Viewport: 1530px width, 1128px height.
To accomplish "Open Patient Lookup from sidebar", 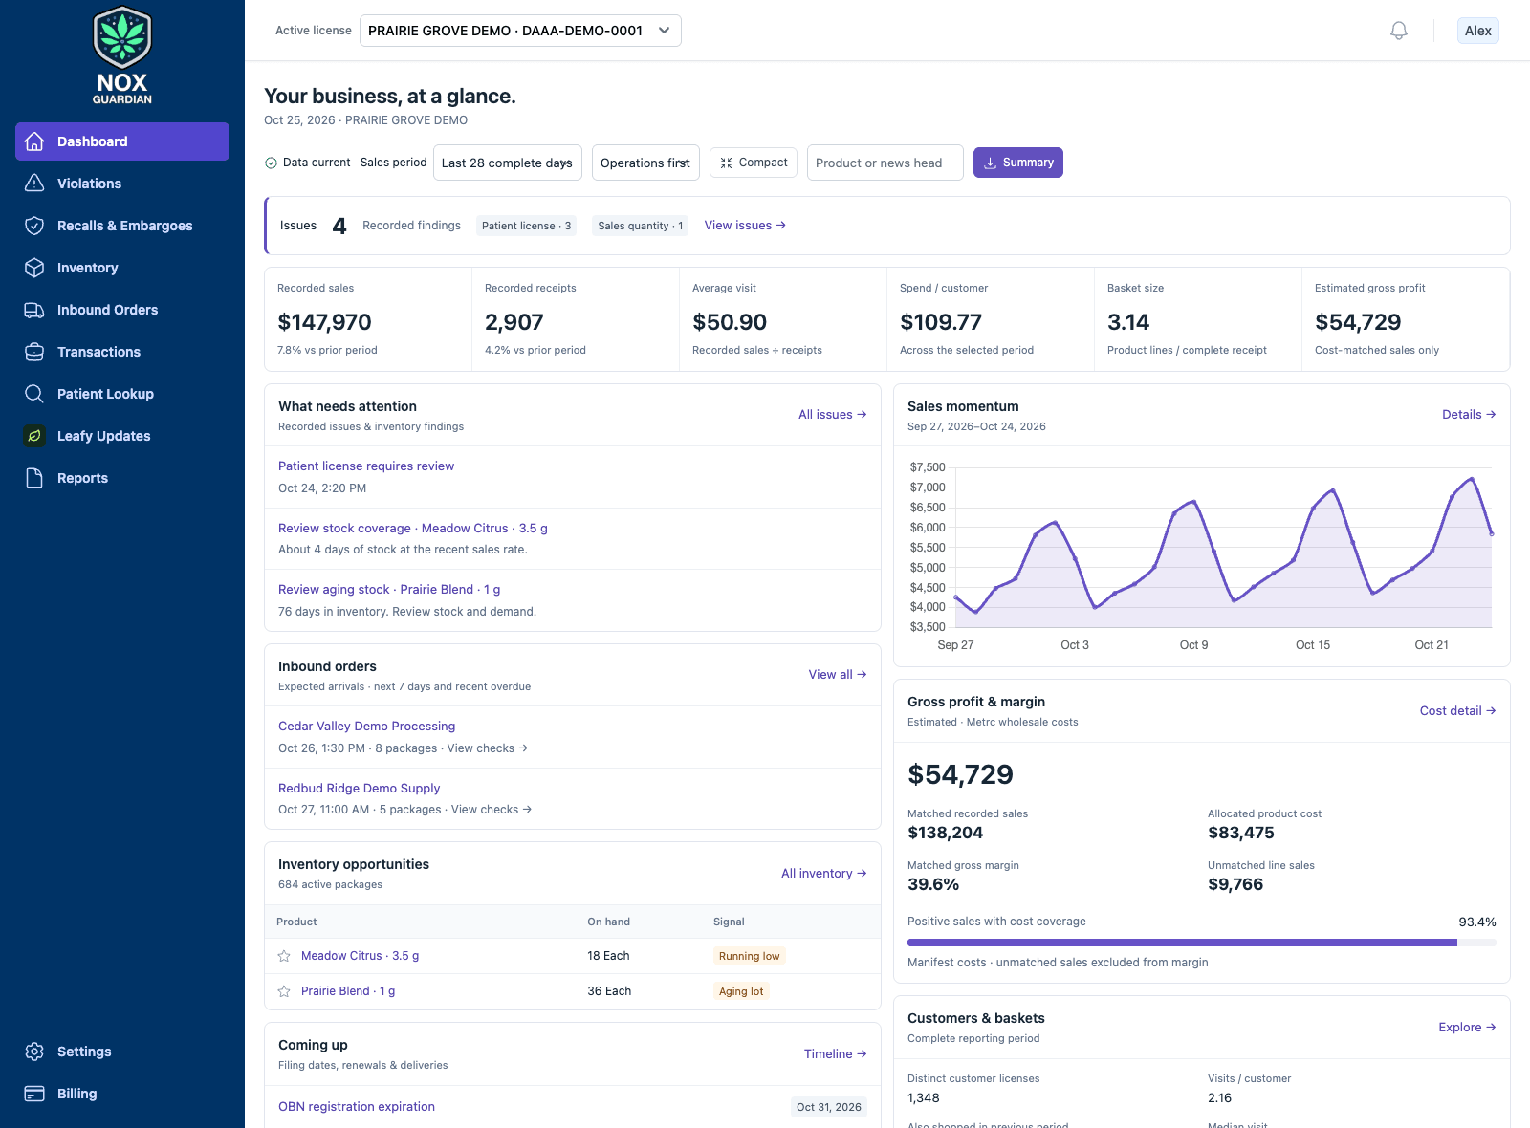I will [x=122, y=394].
